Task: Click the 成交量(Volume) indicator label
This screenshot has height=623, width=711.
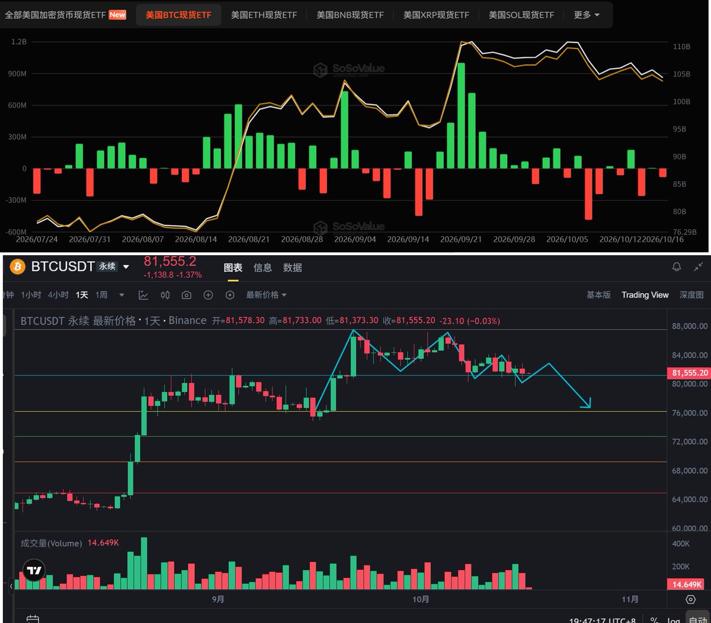Action: point(51,543)
